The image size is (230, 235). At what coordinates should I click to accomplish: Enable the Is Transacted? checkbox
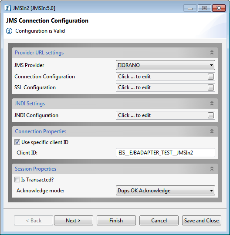pyautogui.click(x=17, y=180)
